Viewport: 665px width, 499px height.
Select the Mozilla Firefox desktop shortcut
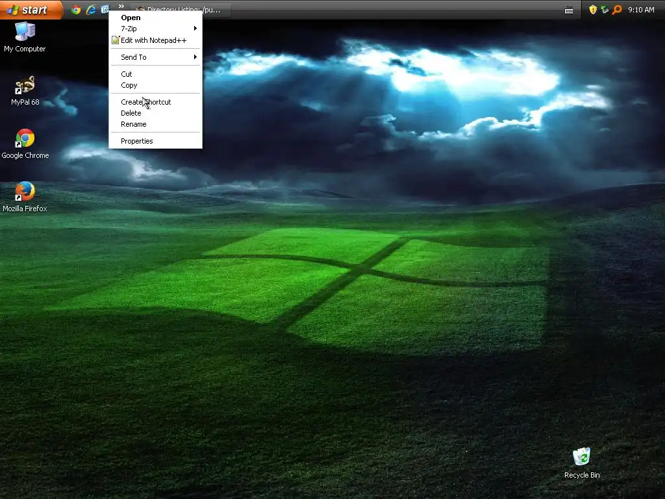(x=25, y=197)
